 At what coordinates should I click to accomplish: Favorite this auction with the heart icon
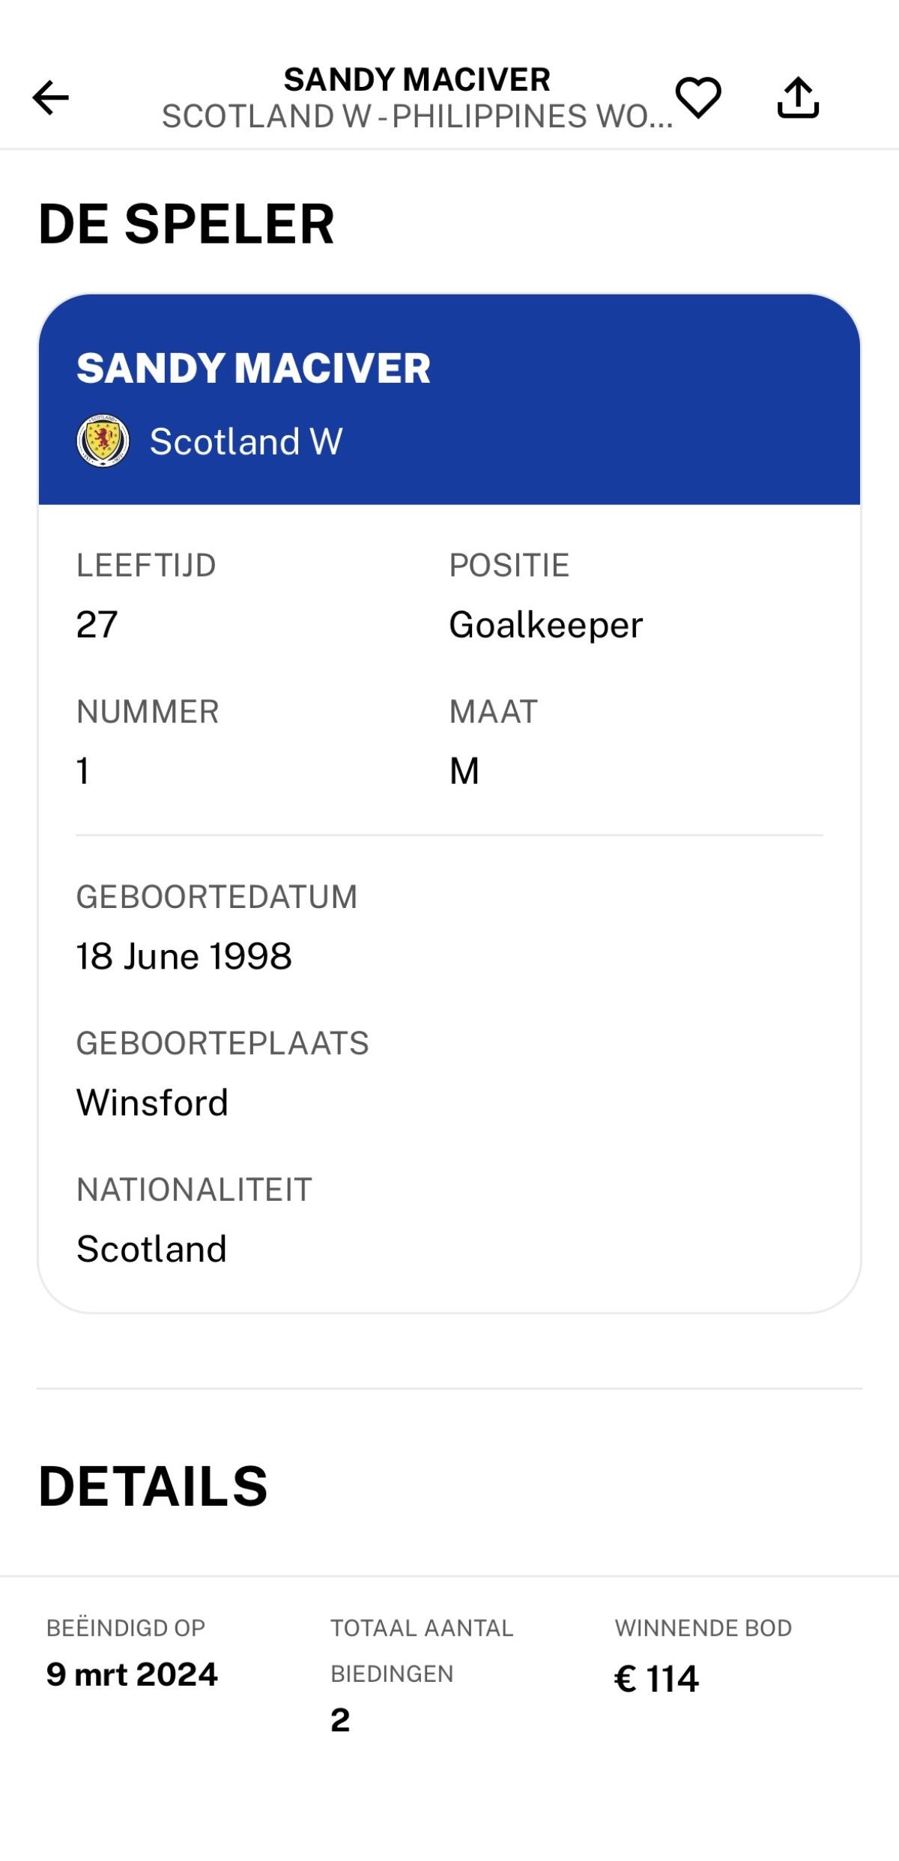click(x=698, y=97)
